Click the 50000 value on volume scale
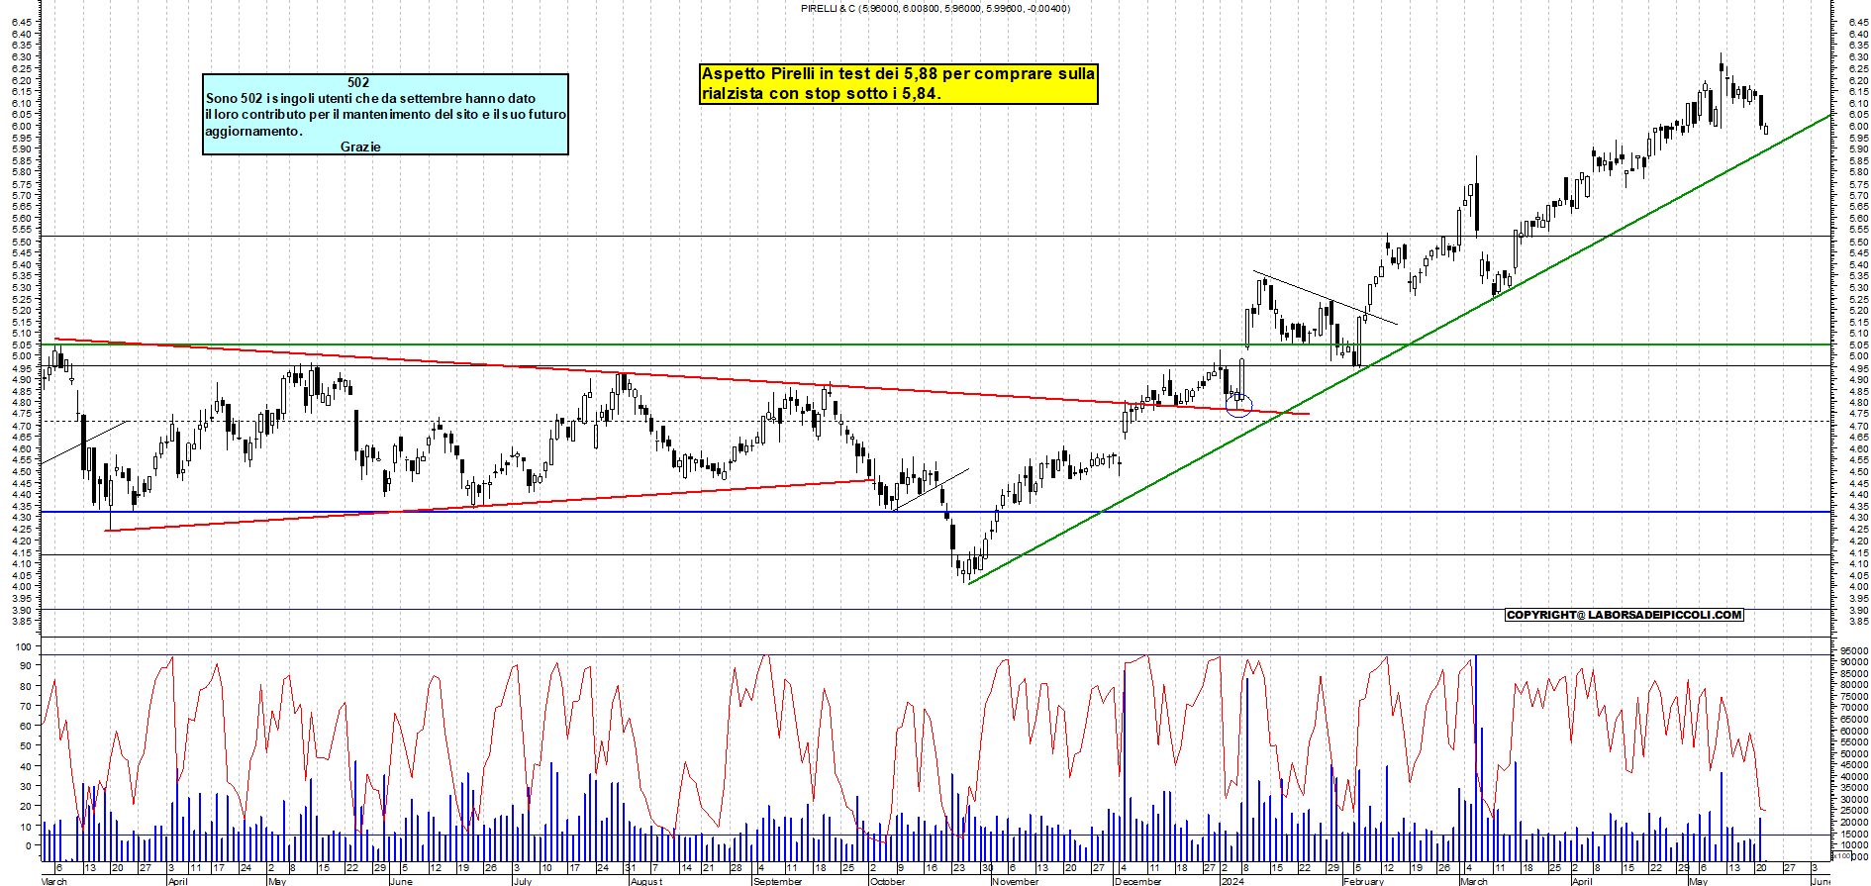The image size is (1871, 886). coord(1854,754)
